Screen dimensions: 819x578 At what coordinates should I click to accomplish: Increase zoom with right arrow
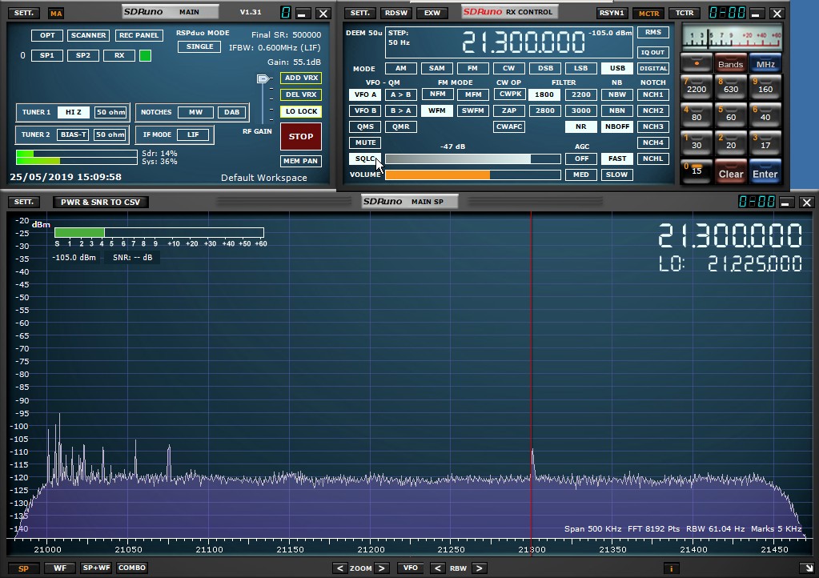pyautogui.click(x=381, y=568)
